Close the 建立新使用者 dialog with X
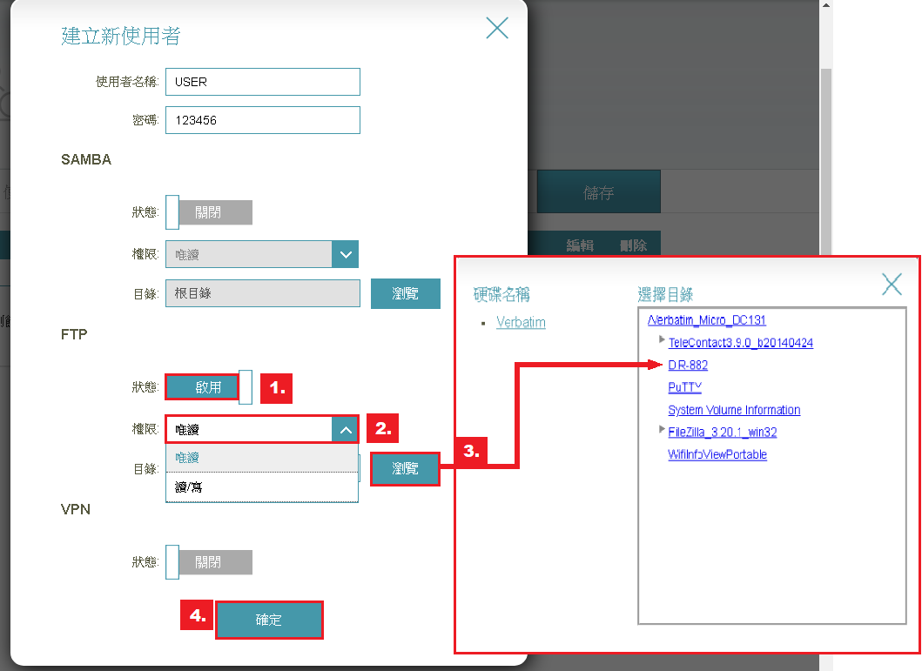Screen dimensions: 922x671 pos(497,29)
